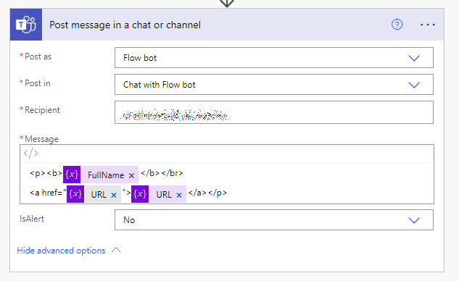Remove the second URL token before closing anchor

179,195
